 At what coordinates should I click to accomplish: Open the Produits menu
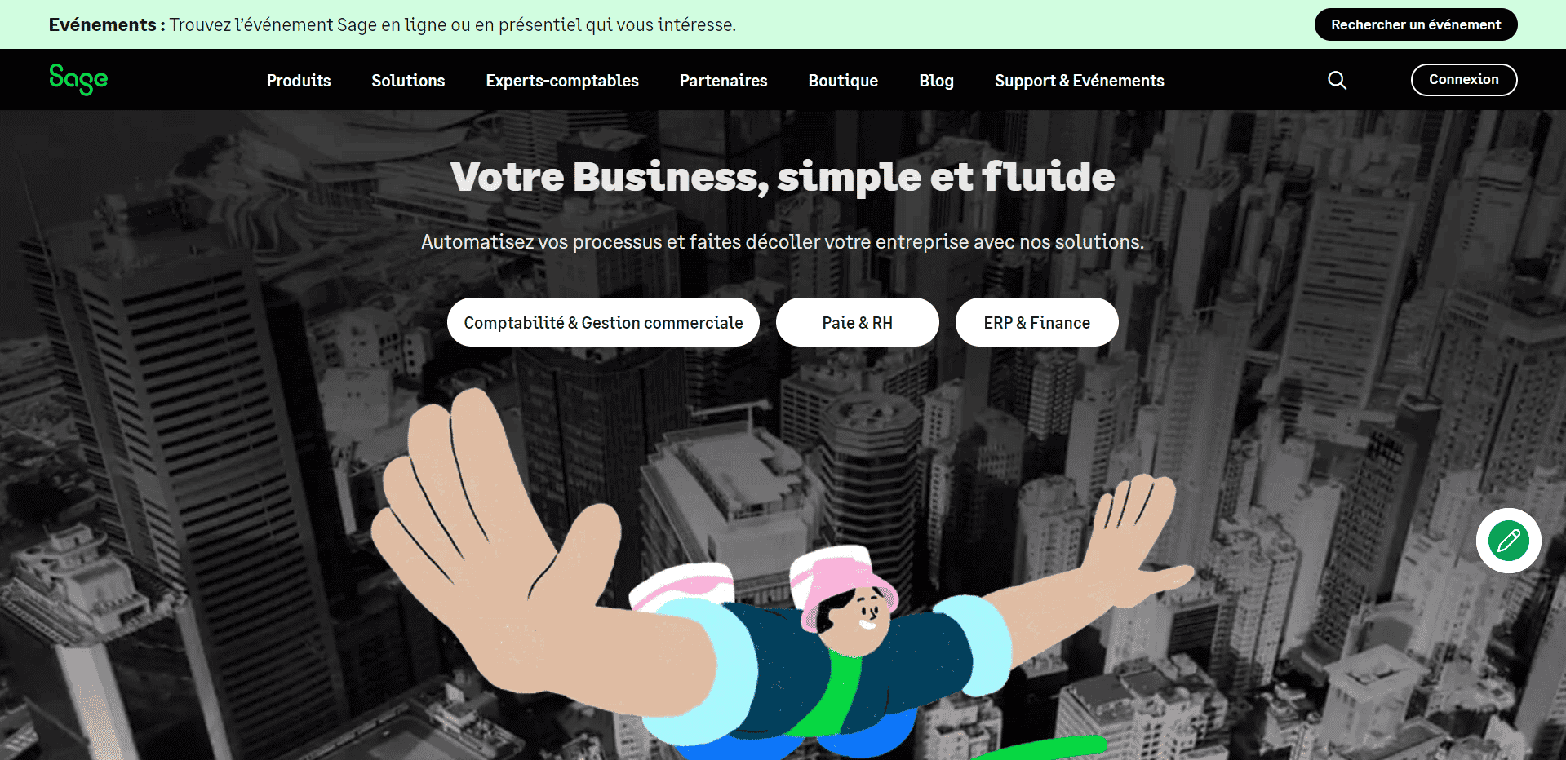tap(299, 81)
